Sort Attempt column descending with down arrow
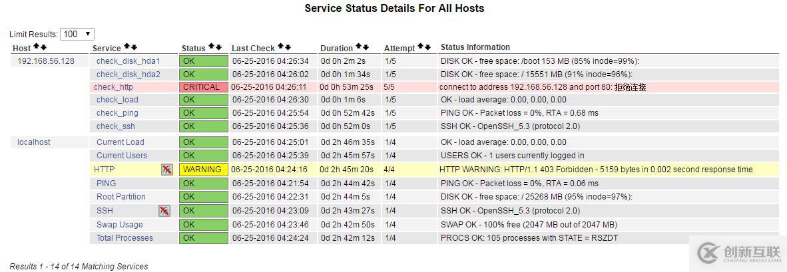The width and height of the screenshot is (787, 272). click(428, 47)
